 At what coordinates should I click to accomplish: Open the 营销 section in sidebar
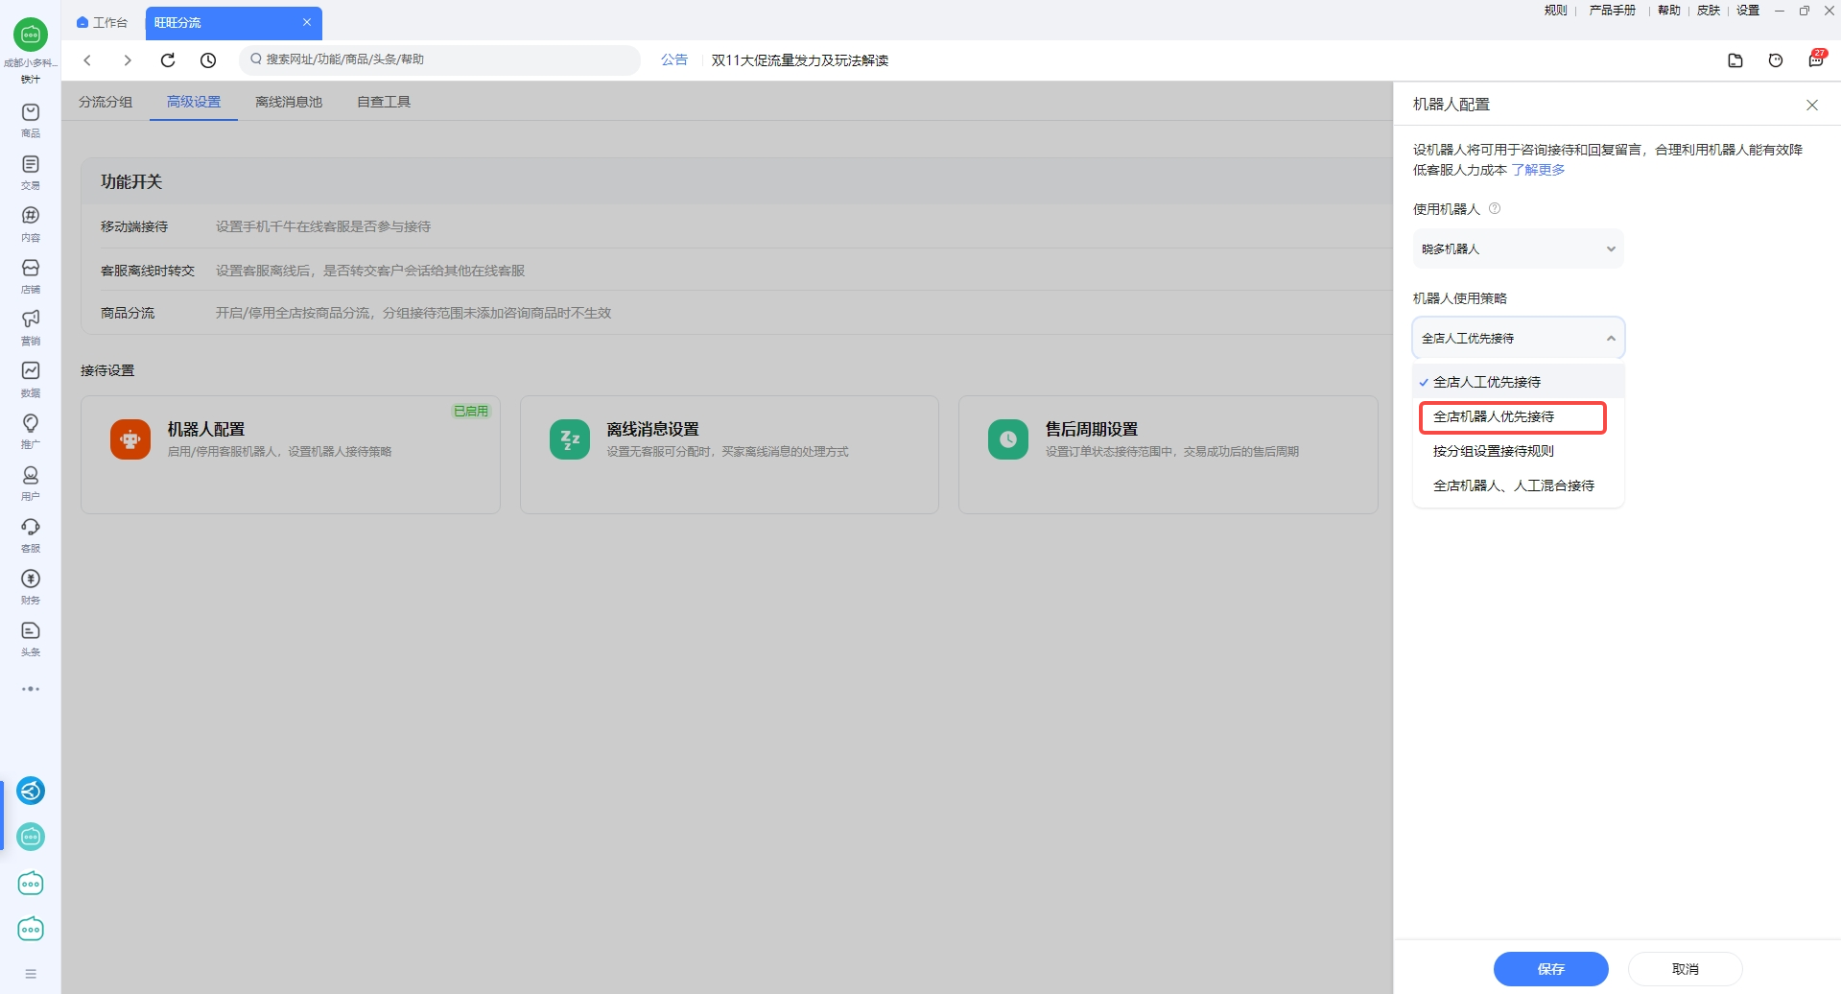tap(31, 327)
